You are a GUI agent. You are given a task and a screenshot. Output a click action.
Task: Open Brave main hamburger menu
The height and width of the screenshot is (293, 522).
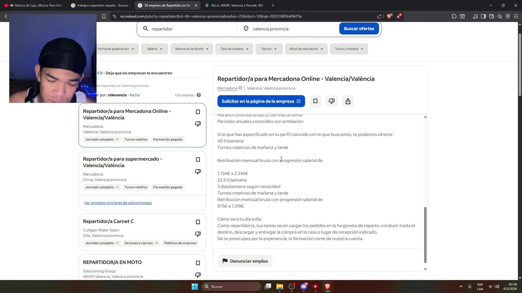(516, 16)
